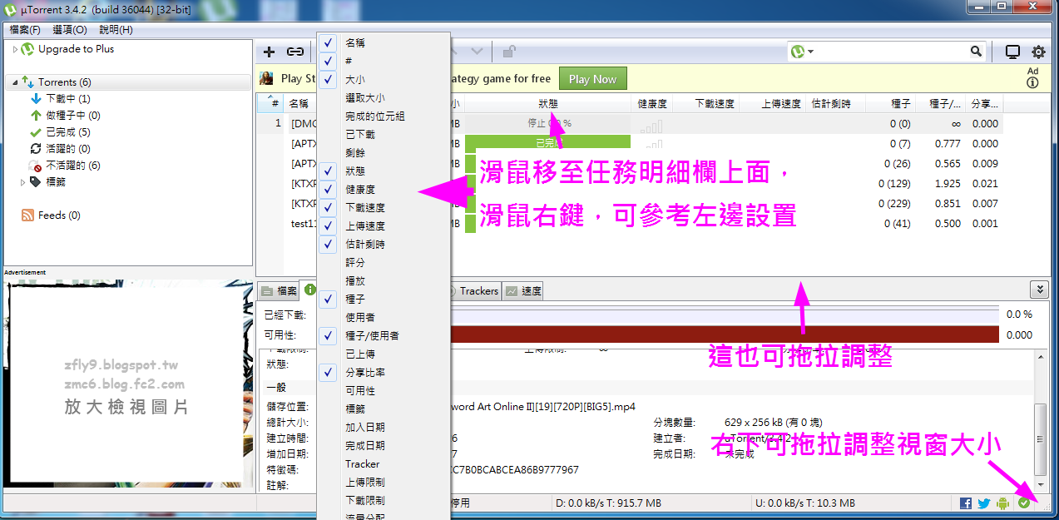Sort by the 種子 column header
The image size is (1059, 520).
coord(891,104)
